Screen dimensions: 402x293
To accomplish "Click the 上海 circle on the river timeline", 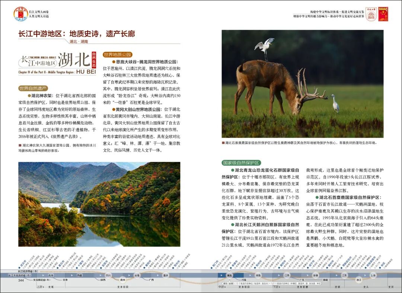I will point(373,275).
